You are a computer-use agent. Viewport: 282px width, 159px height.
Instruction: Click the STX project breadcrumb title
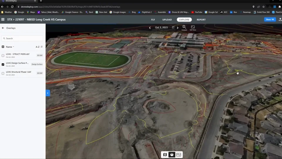(x=36, y=19)
